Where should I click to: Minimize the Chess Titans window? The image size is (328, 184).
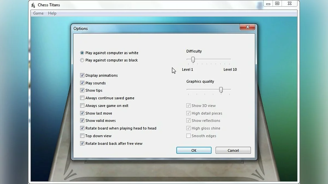(x=268, y=4)
